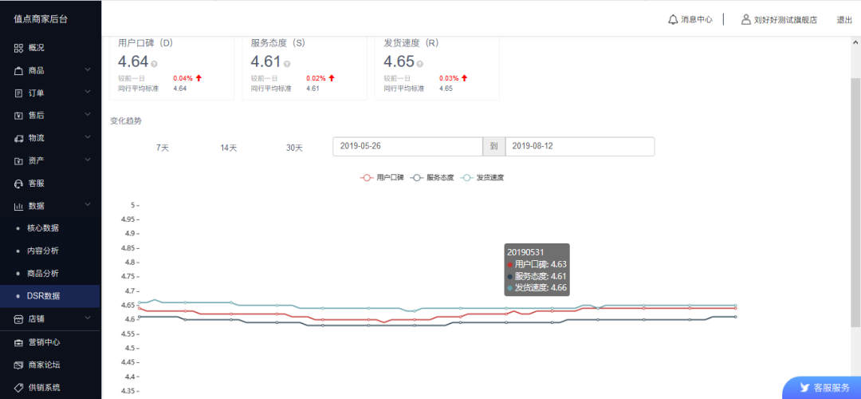The image size is (861, 399).
Task: Open 商家论坛 forum icon
Action: point(18,365)
